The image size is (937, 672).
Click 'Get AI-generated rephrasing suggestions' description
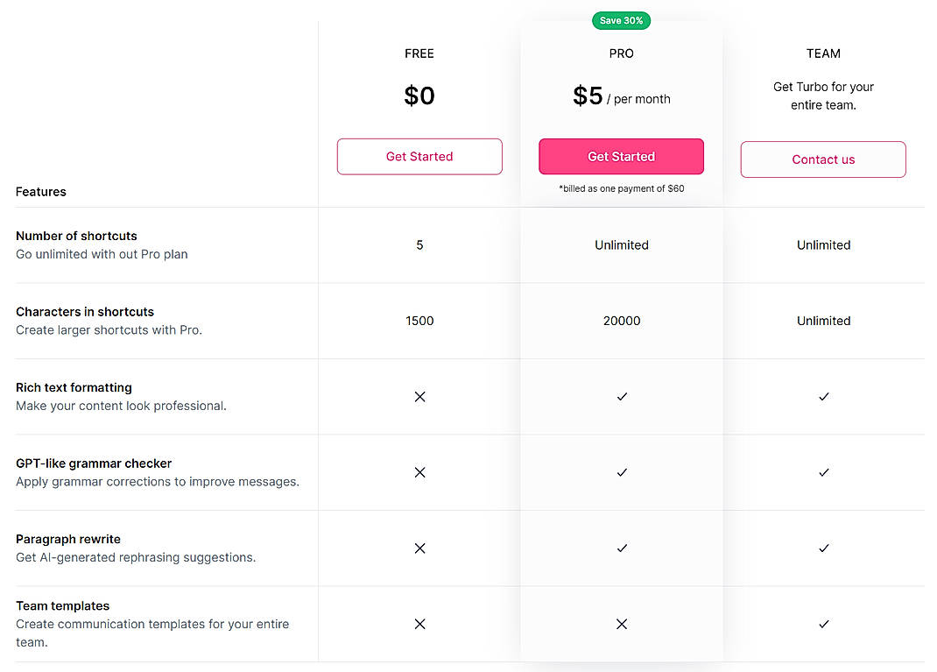click(137, 557)
